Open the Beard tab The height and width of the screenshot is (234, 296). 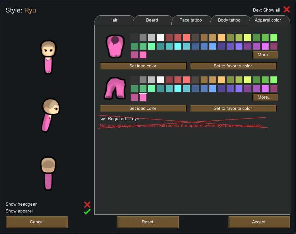click(x=152, y=20)
